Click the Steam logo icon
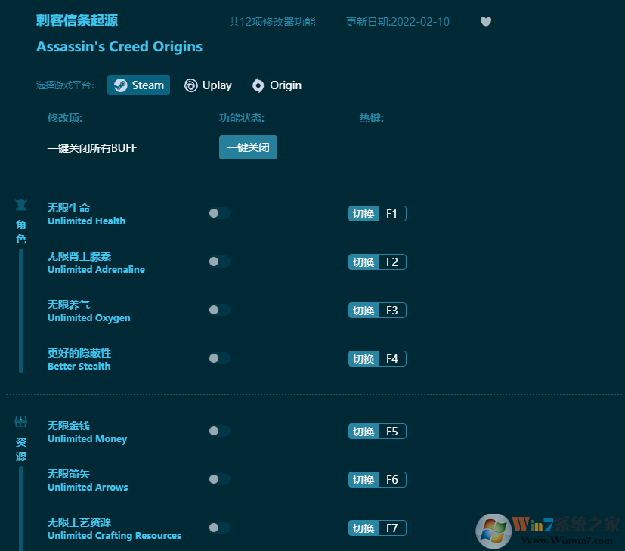 tap(119, 85)
